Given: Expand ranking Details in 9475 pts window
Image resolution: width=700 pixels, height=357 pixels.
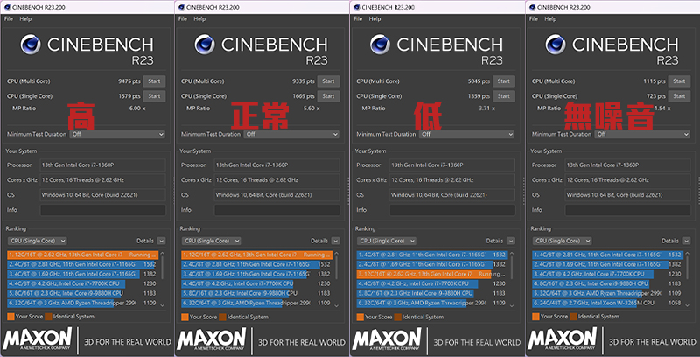Looking at the screenshot, I should (161, 241).
